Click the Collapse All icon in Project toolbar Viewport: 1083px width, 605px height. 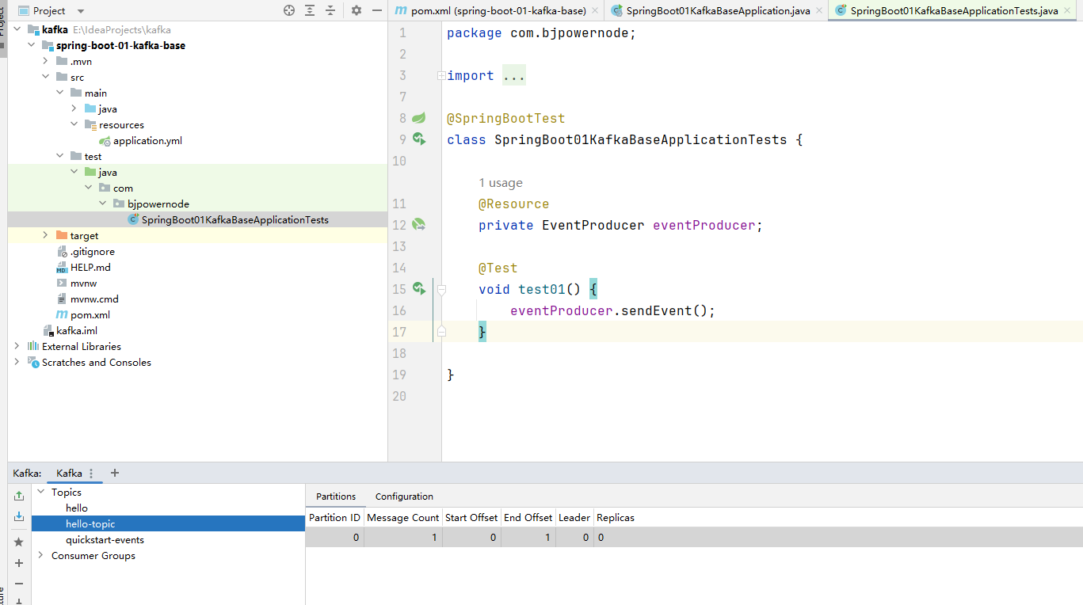330,10
